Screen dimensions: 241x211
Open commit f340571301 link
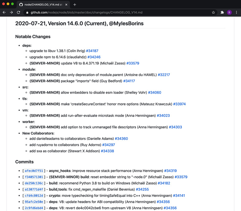(34, 177)
